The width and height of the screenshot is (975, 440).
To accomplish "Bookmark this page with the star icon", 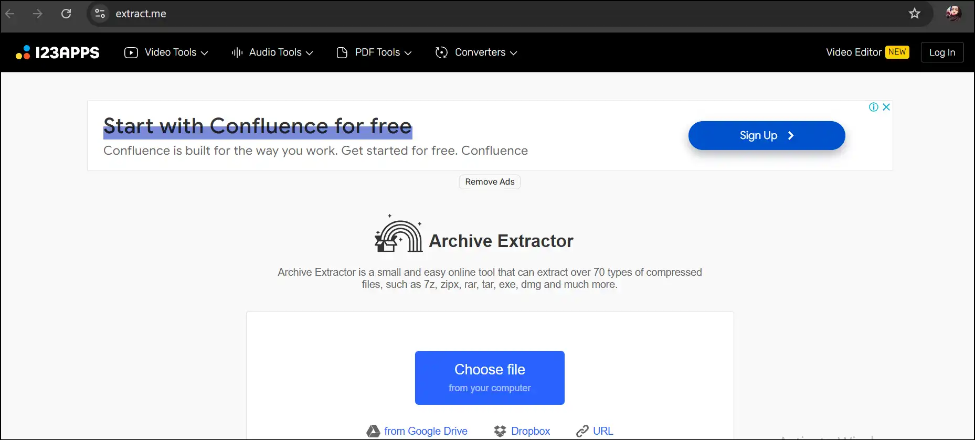I will click(x=915, y=14).
